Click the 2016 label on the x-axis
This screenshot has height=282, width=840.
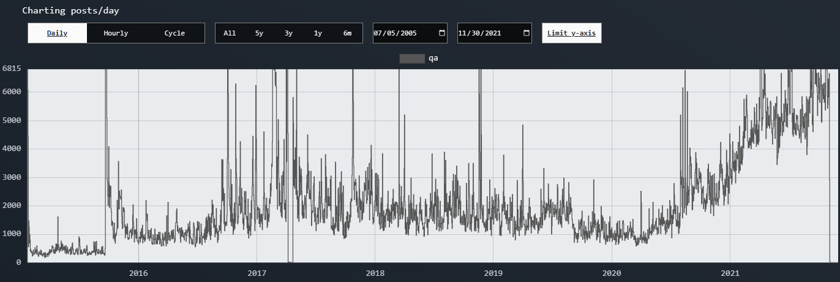click(x=138, y=273)
